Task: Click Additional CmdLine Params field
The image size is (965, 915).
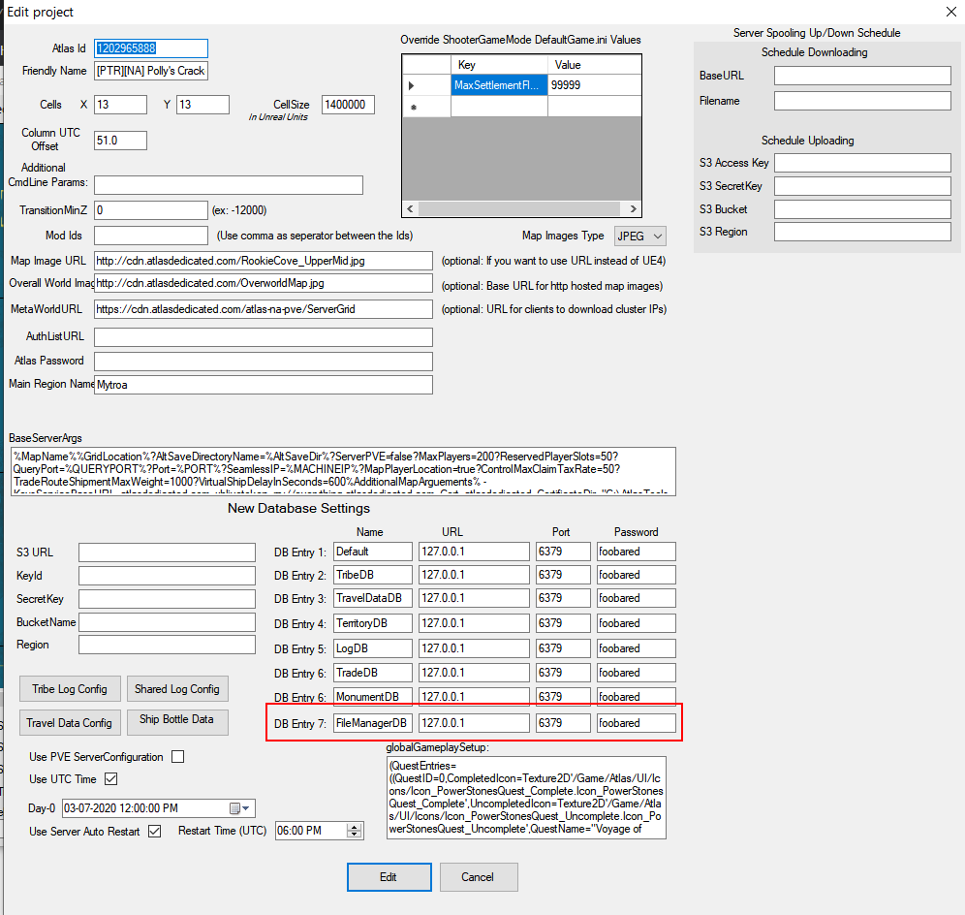Action: pos(229,185)
